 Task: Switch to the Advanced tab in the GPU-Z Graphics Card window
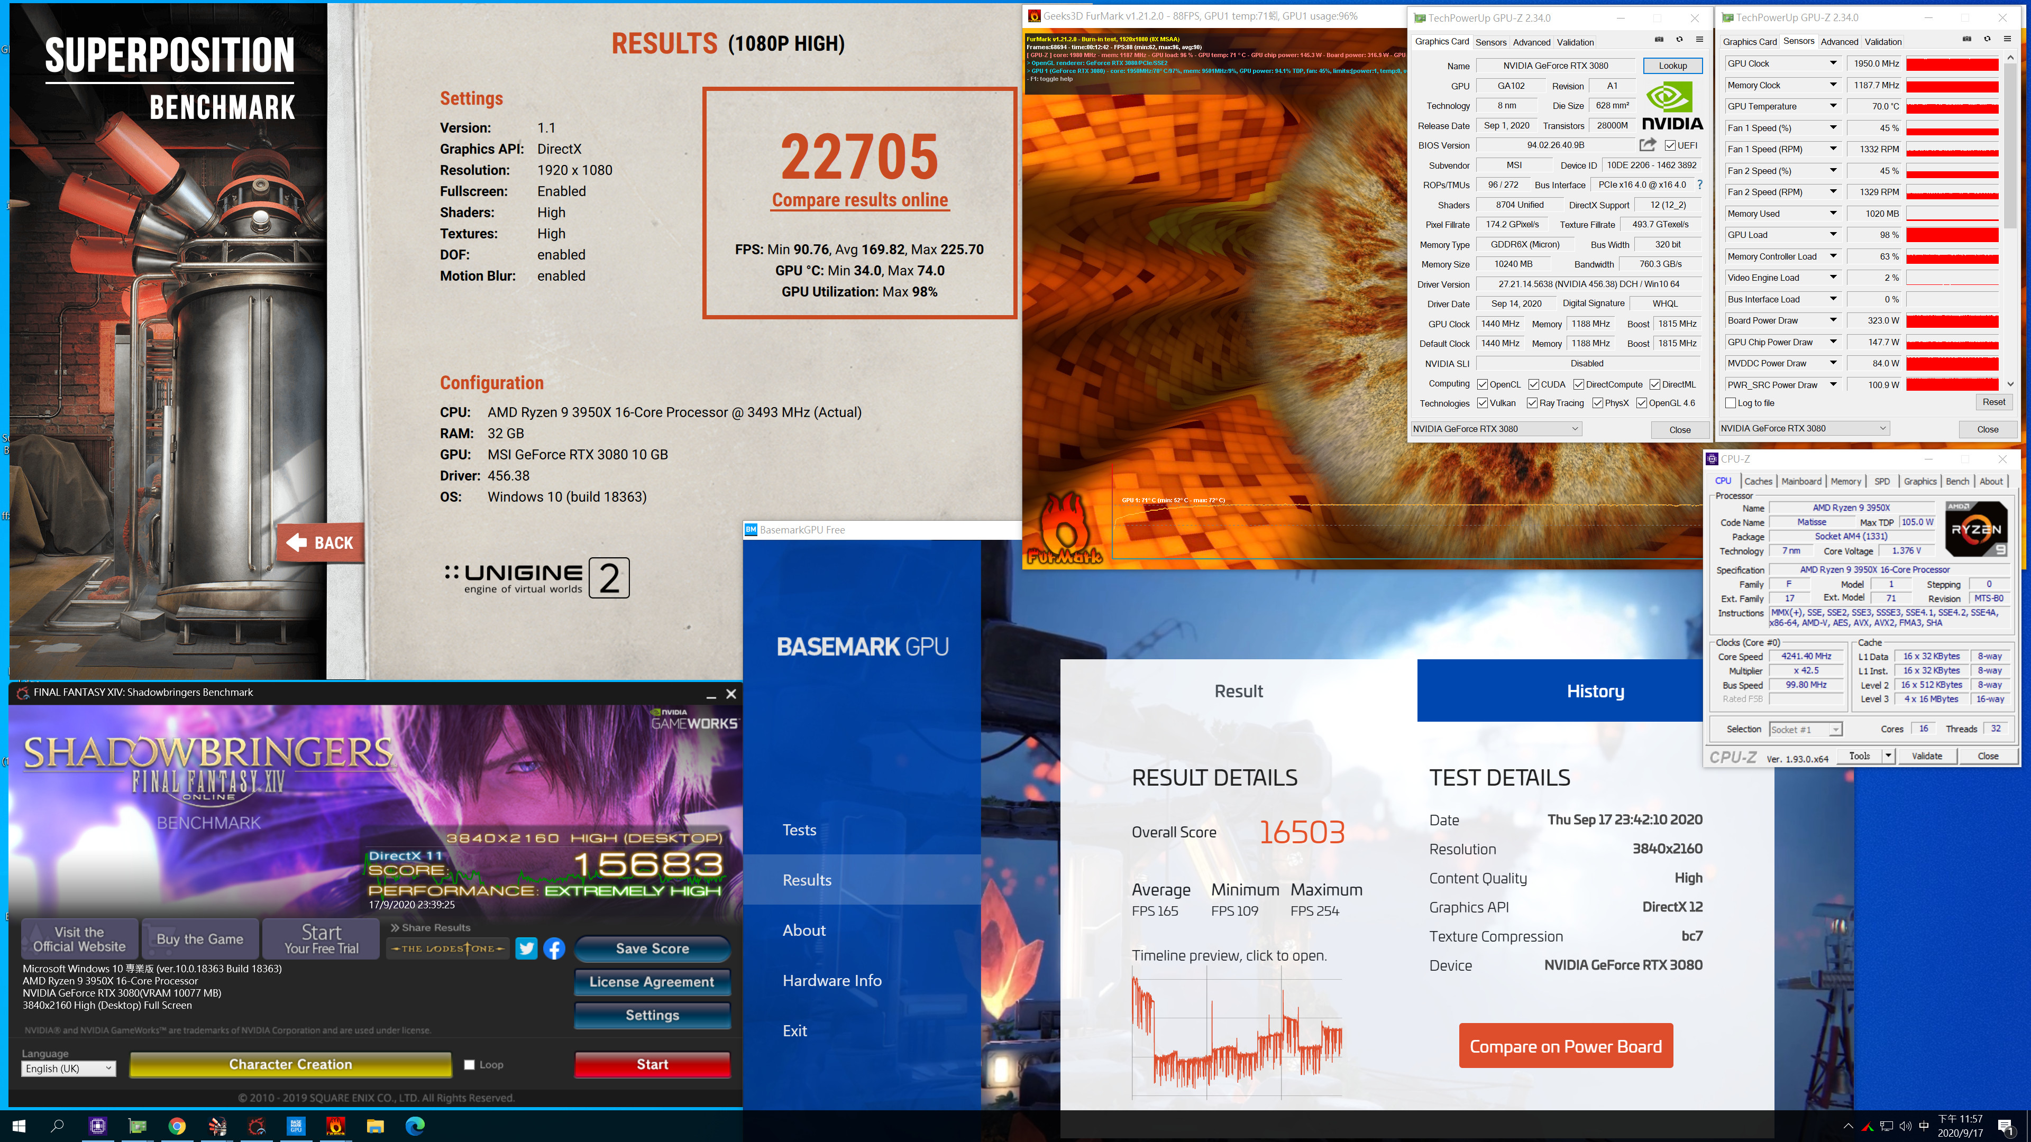(x=1531, y=42)
